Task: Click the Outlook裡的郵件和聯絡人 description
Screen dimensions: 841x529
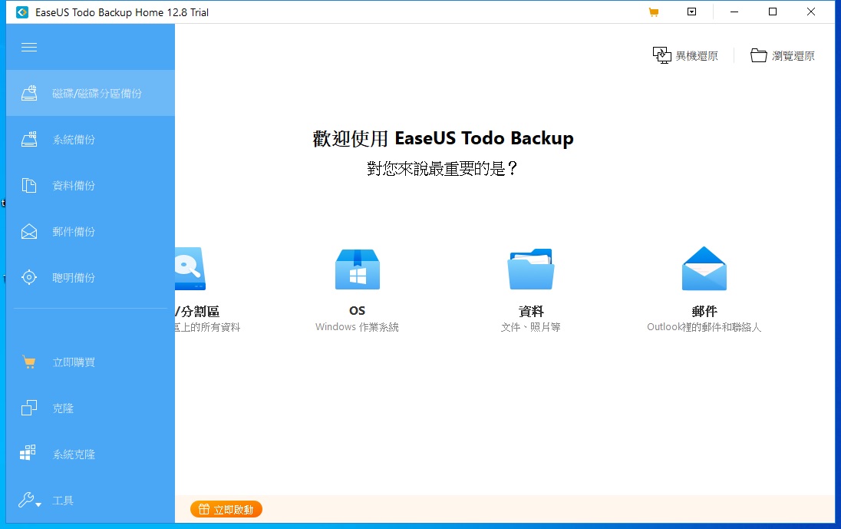Action: tap(704, 327)
